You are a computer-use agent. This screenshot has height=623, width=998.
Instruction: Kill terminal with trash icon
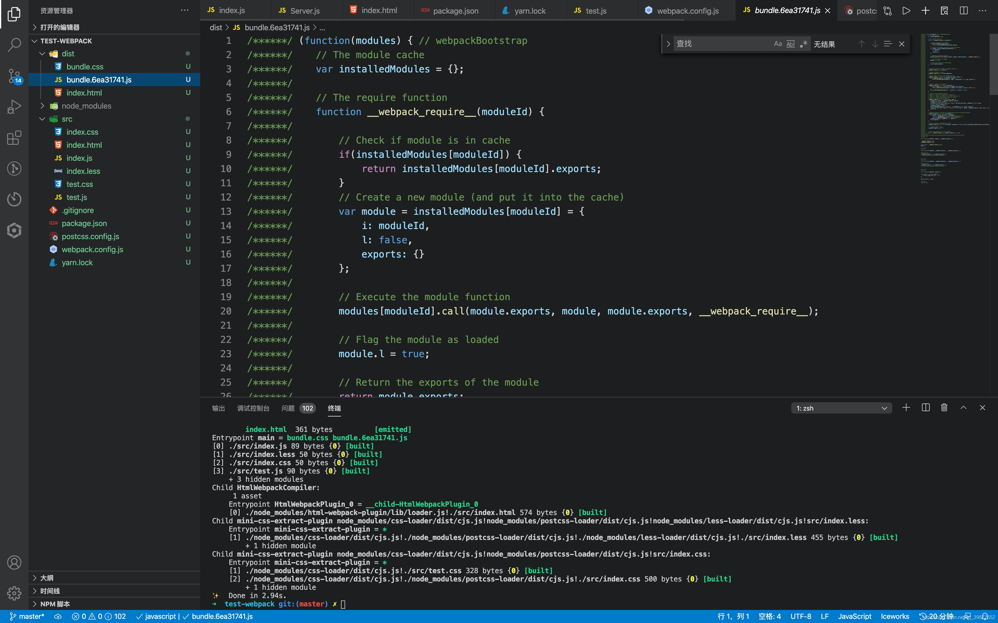pyautogui.click(x=945, y=408)
